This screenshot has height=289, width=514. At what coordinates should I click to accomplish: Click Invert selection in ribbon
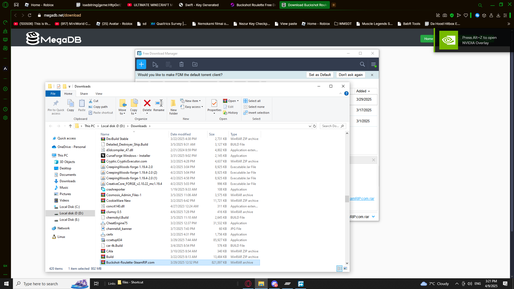256,113
